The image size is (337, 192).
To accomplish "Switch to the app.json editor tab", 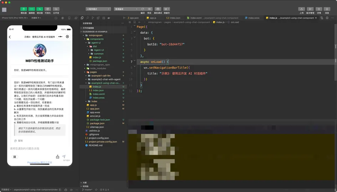I will coord(133,18).
